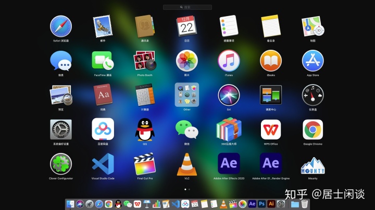
Task: Launch Final Cut Pro from Launchpad grid
Action: coord(145,164)
